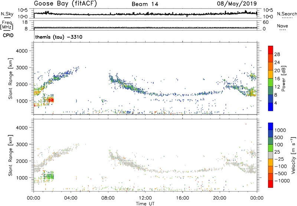Click the '-25' tick on Velocity scale
This screenshot has width=297, height=206.
(279, 159)
